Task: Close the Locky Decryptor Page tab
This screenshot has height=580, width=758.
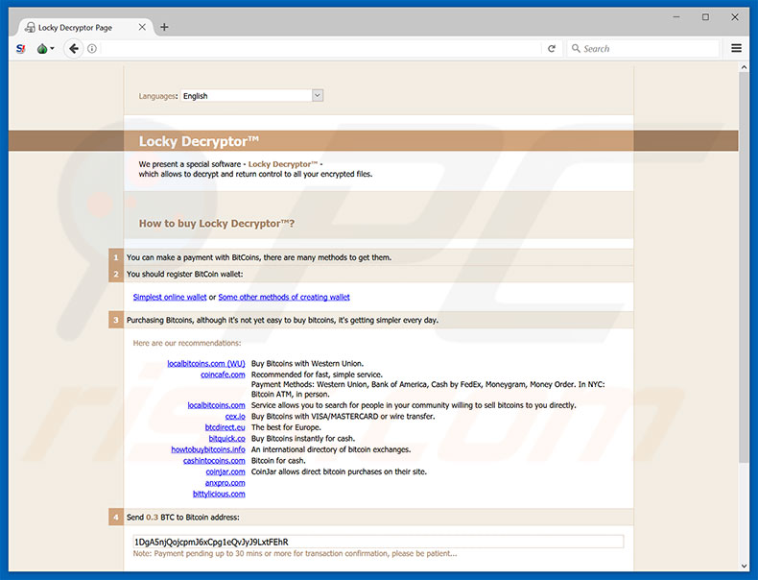Action: pyautogui.click(x=142, y=27)
